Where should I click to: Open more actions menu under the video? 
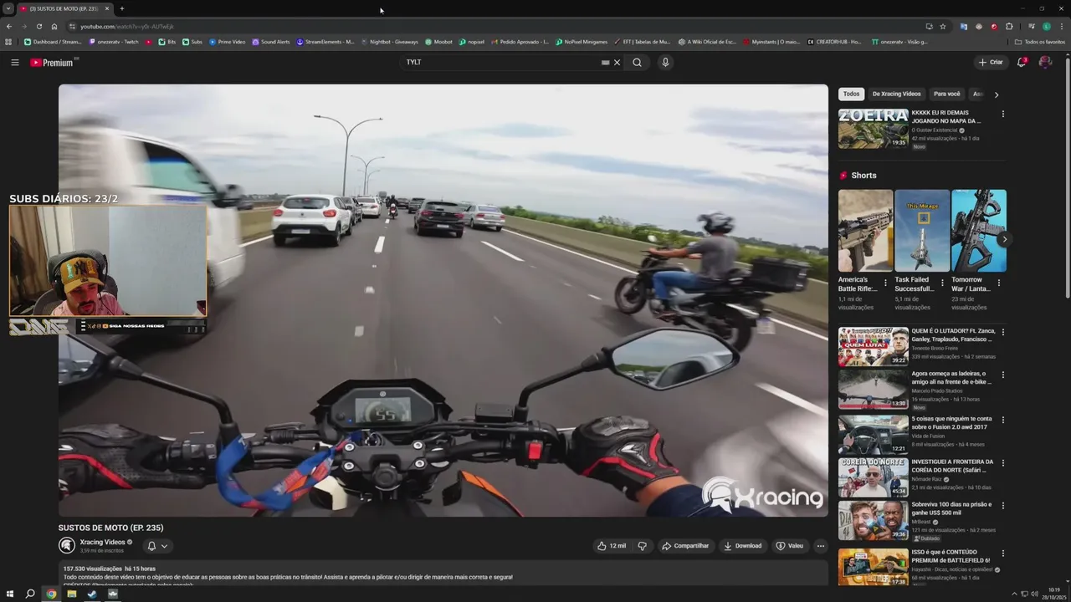(x=821, y=546)
